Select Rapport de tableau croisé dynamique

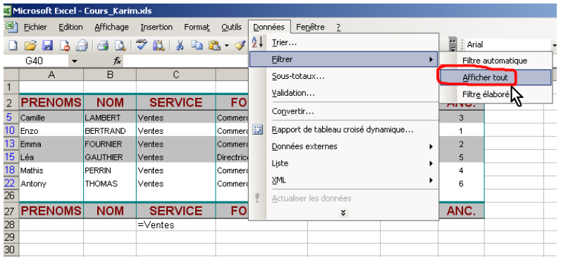[343, 130]
